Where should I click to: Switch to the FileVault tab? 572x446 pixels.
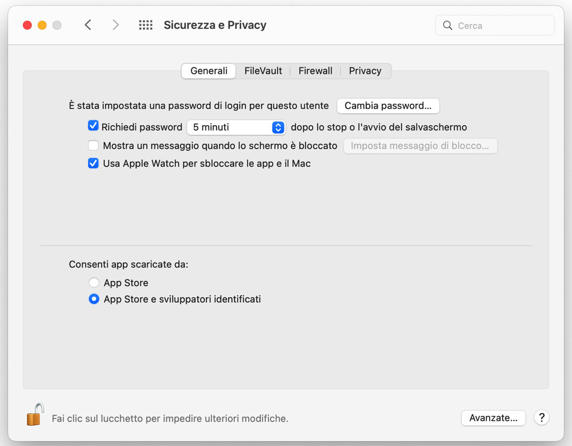(263, 71)
